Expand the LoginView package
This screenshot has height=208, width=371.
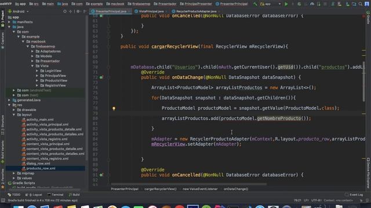coord(37,70)
